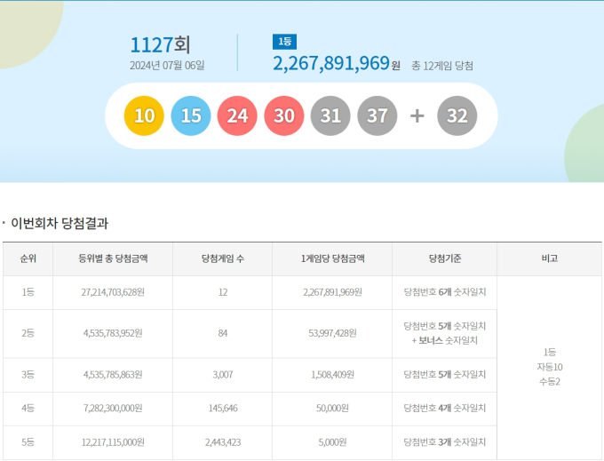Click winning games count 145,646
This screenshot has height=461, width=604.
point(223,408)
